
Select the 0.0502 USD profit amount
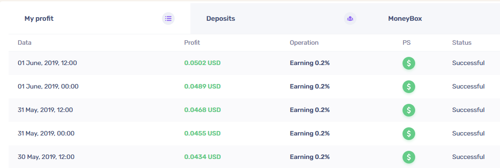(203, 63)
